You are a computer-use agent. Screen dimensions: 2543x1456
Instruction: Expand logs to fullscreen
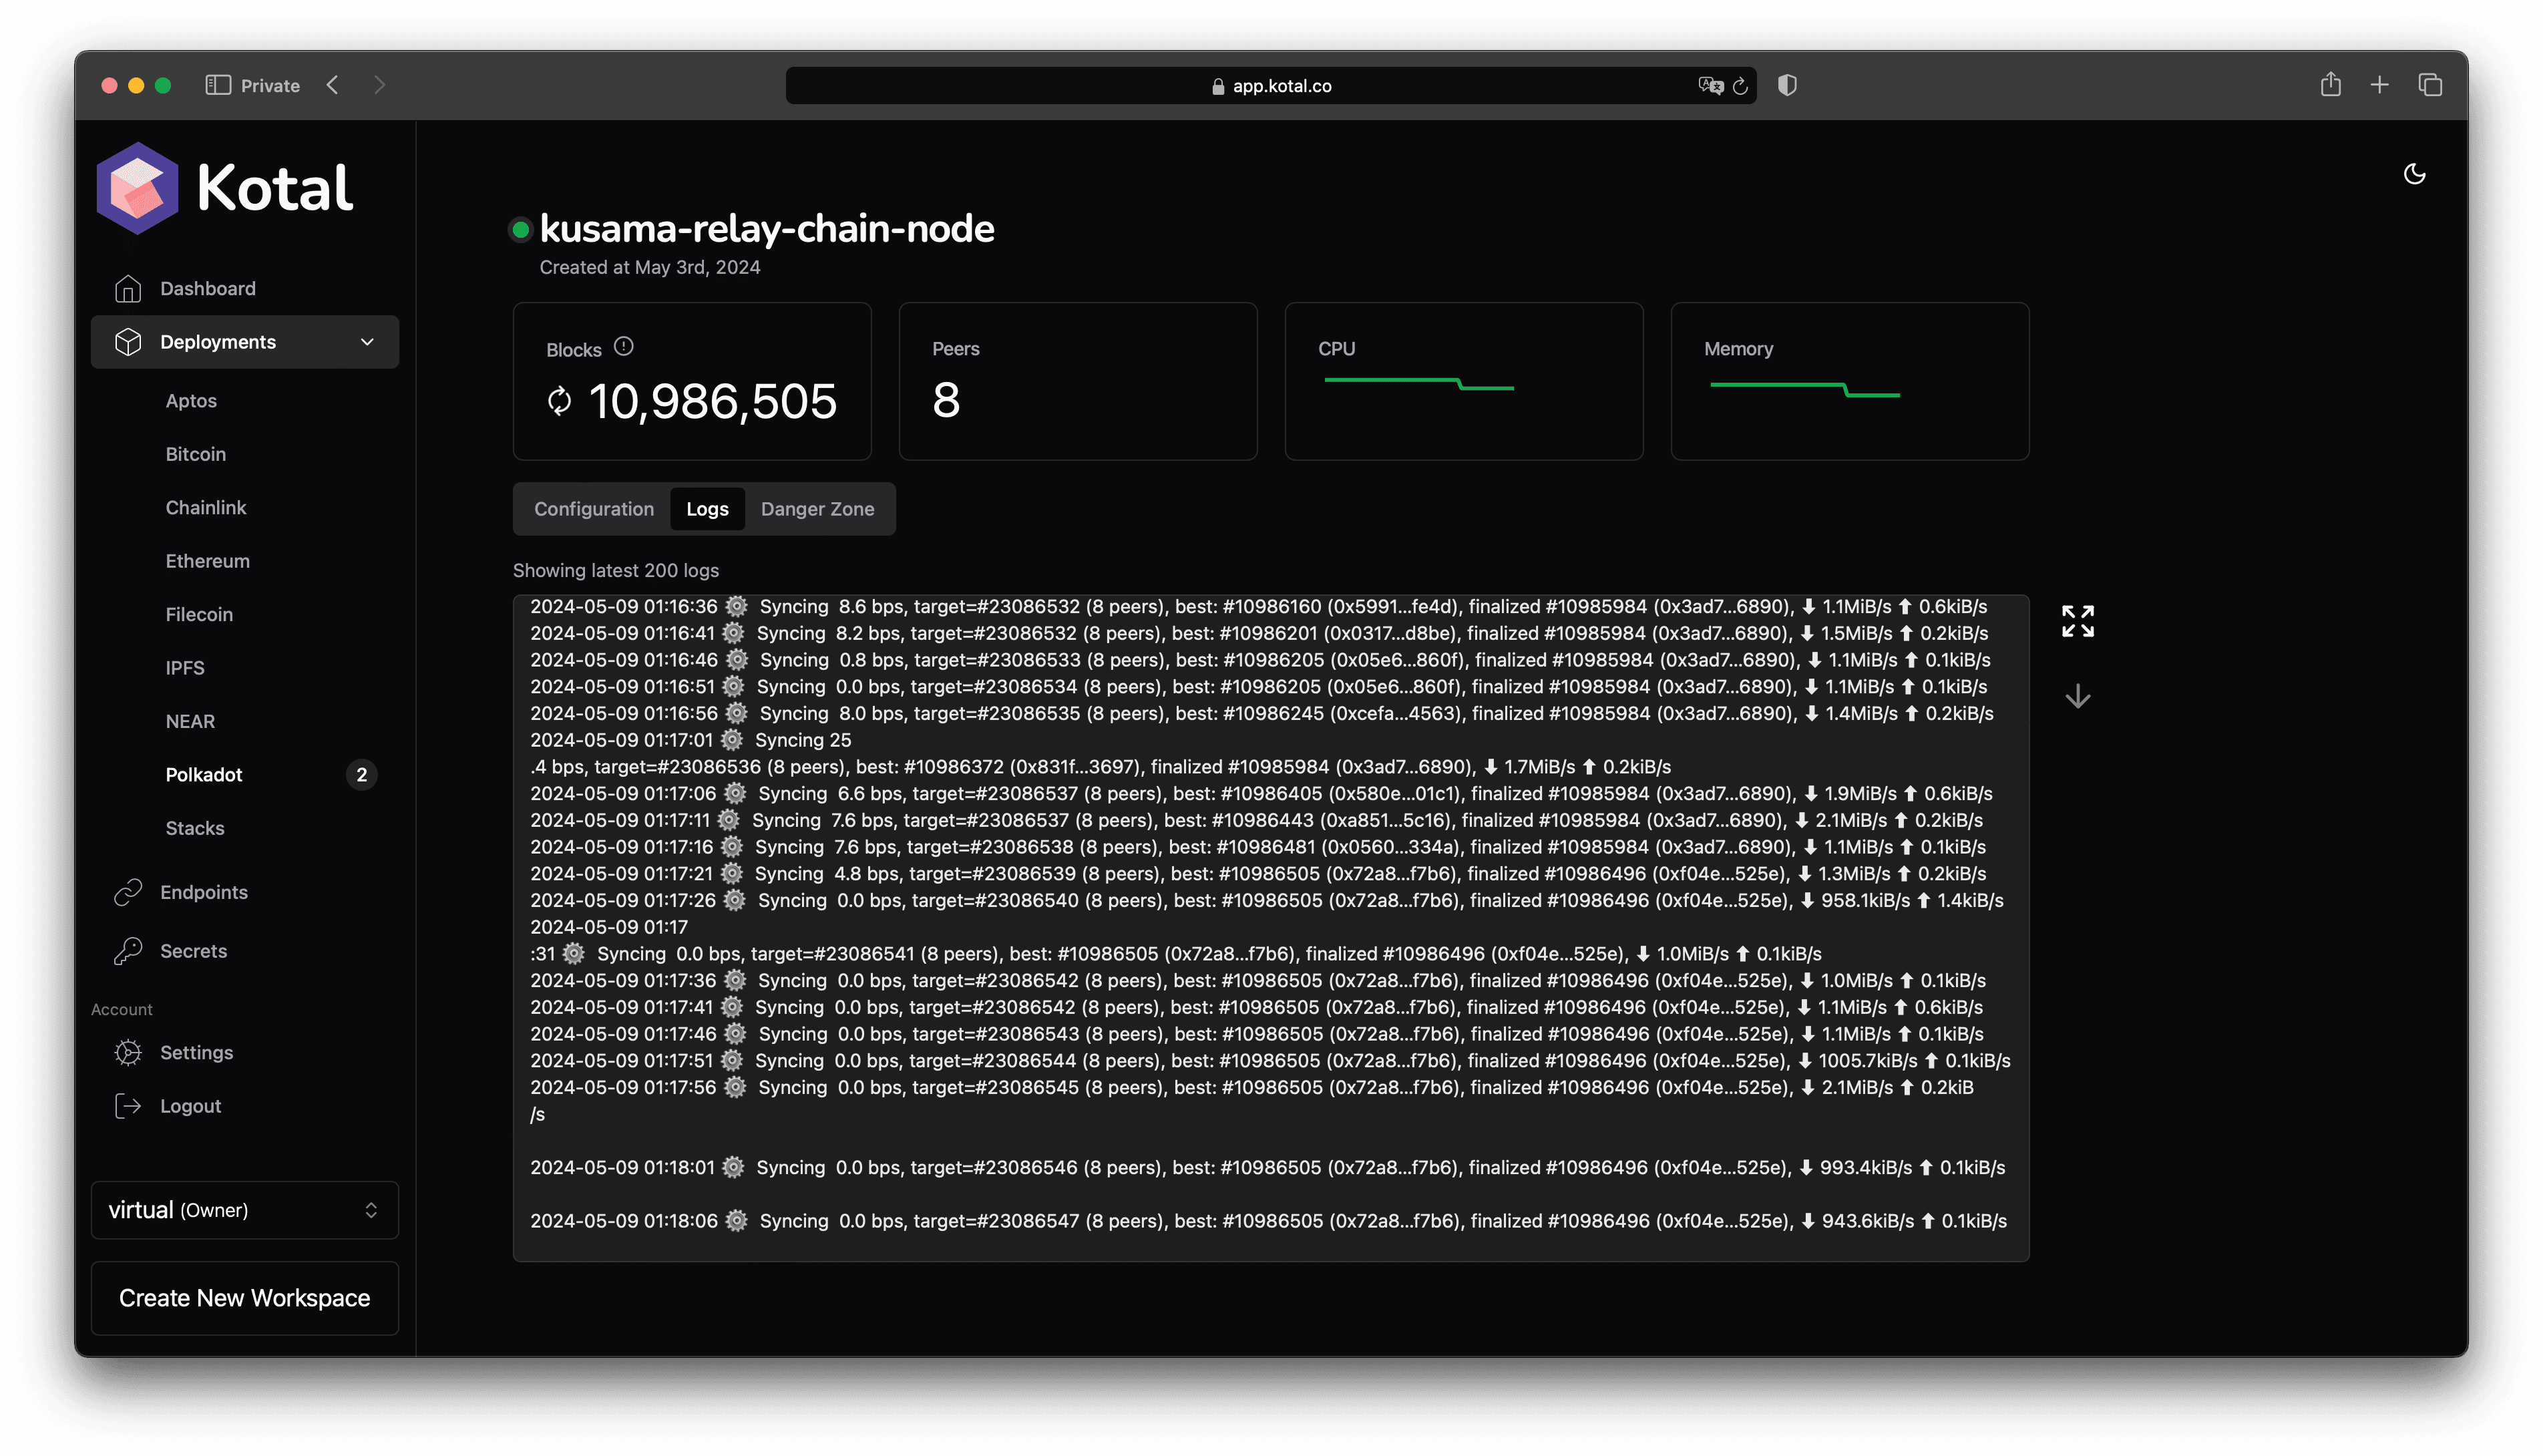coord(2077,621)
